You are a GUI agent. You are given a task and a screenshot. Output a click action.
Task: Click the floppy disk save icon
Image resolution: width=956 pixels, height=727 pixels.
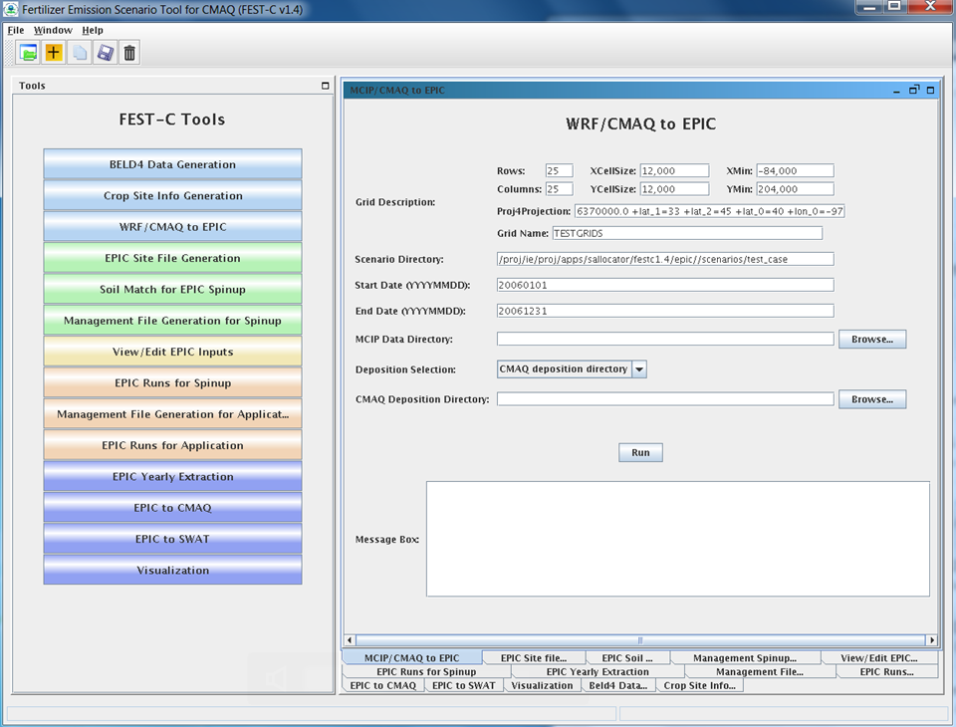tap(105, 53)
